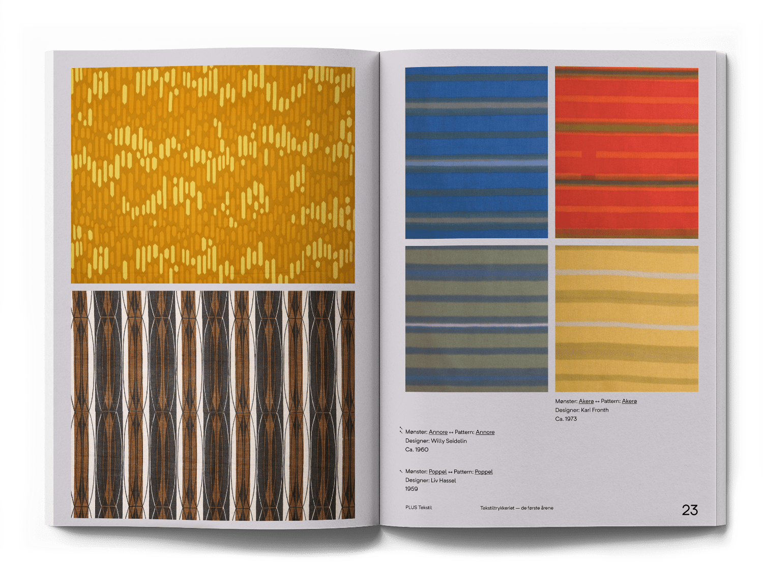The image size is (763, 565).
Task: Click the Tekstiltrykkeriet chapter title in the footer
Action: pyautogui.click(x=516, y=508)
